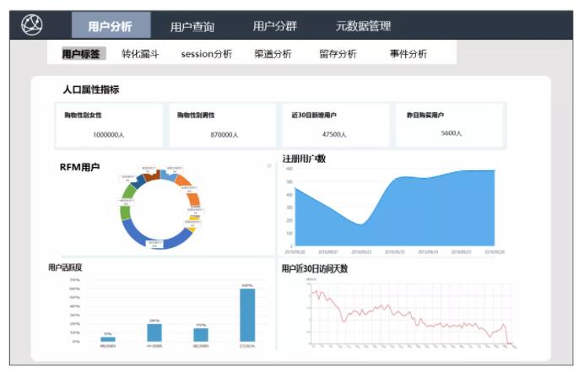The width and height of the screenshot is (579, 372).
Task: Switch to the 用户查询 tab
Action: point(192,27)
